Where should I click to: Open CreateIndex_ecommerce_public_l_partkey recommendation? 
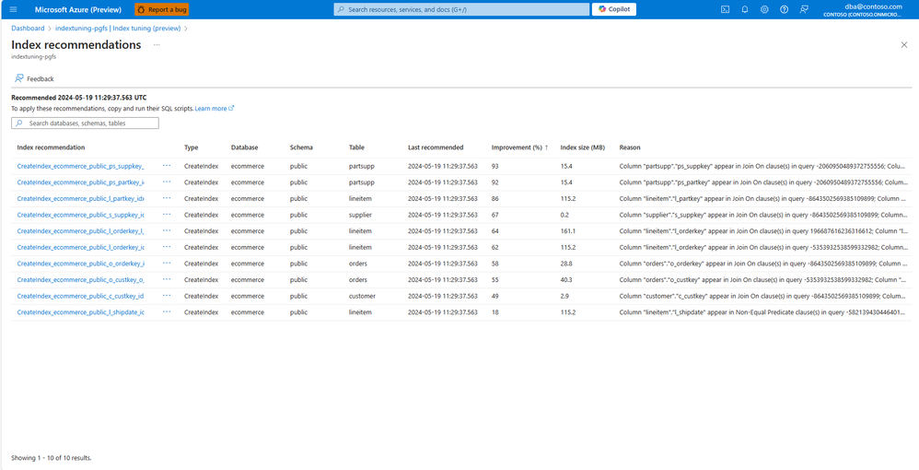point(80,199)
